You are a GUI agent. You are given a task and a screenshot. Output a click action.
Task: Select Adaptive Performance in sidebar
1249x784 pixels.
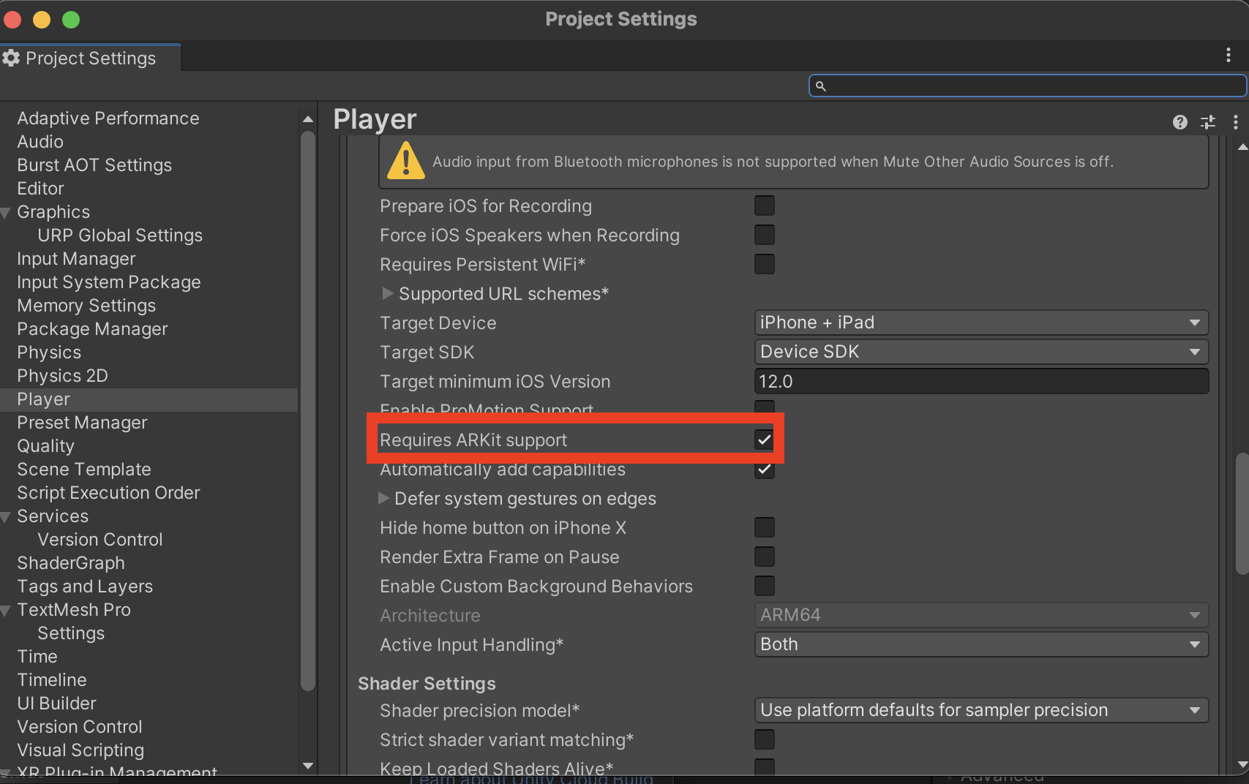[x=108, y=118]
